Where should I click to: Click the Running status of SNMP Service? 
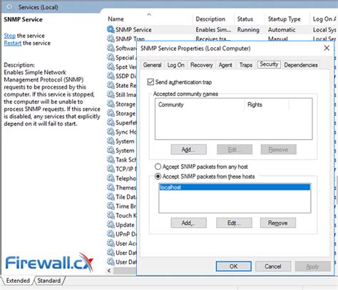tap(248, 30)
